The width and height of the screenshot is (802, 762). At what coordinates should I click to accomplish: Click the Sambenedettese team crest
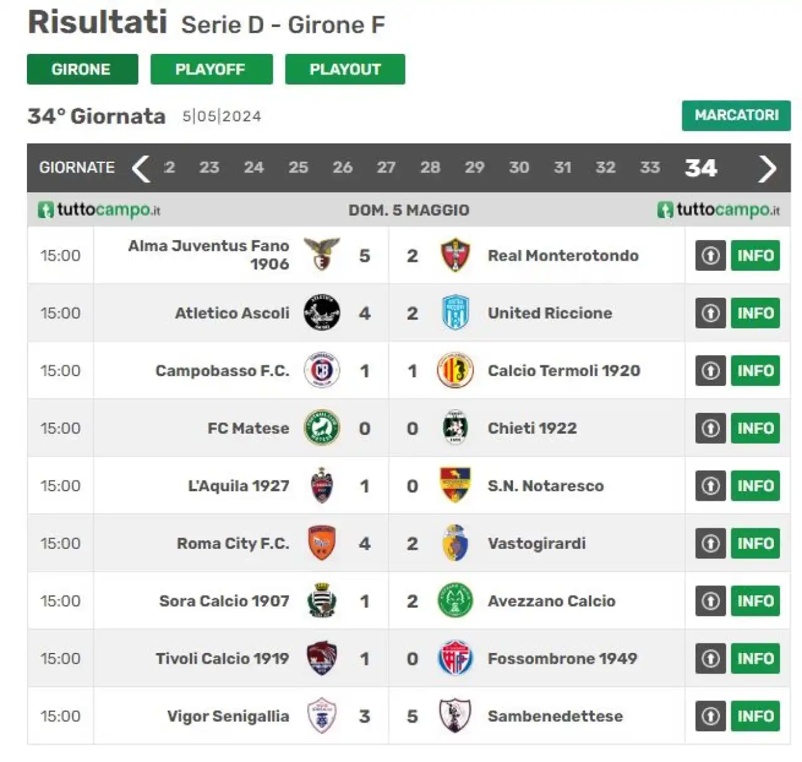pyautogui.click(x=455, y=716)
